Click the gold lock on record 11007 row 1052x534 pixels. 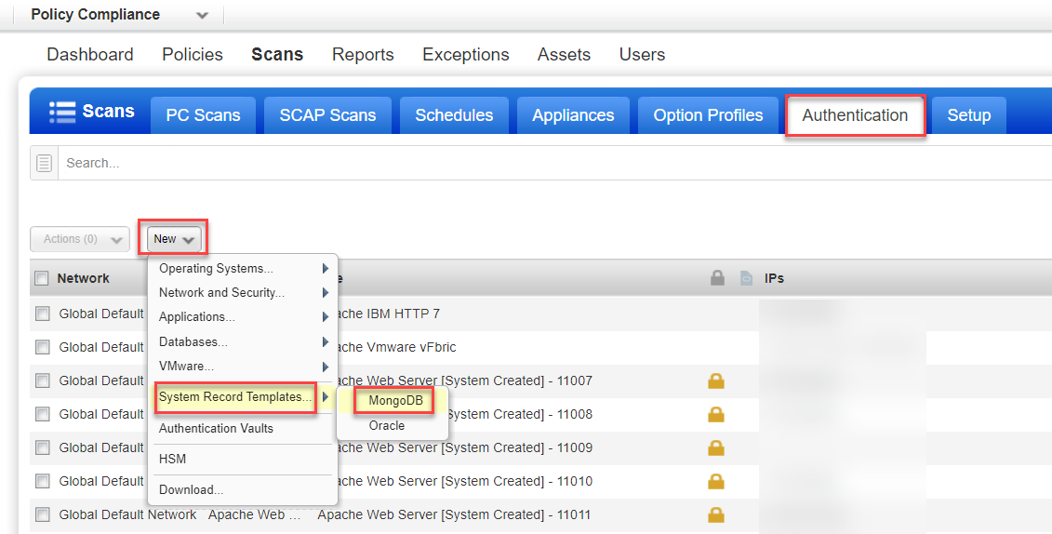click(x=716, y=380)
